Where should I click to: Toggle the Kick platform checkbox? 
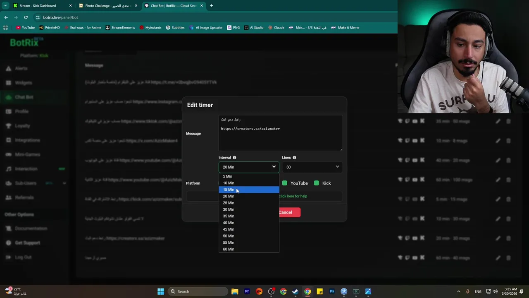tap(316, 183)
